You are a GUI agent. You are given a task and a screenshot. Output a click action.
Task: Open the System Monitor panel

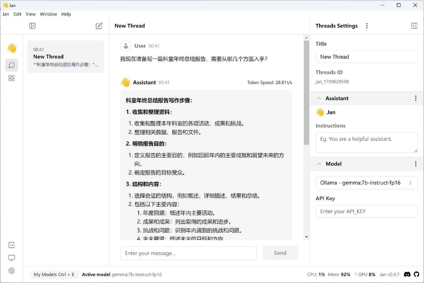point(11,258)
